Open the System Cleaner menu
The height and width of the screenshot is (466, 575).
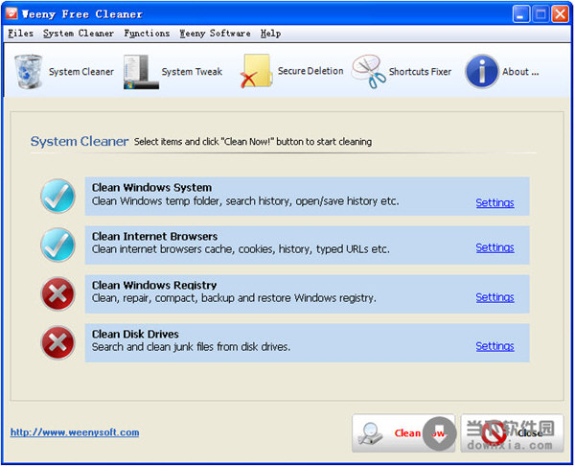tap(79, 34)
